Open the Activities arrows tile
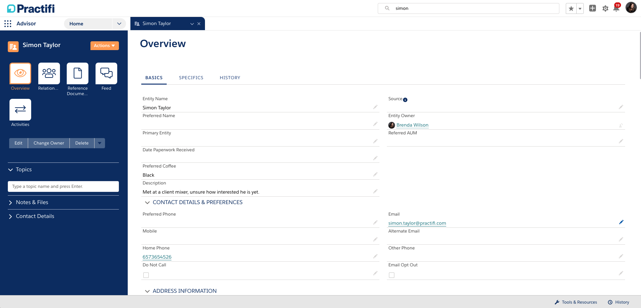This screenshot has width=641, height=308. 20,110
